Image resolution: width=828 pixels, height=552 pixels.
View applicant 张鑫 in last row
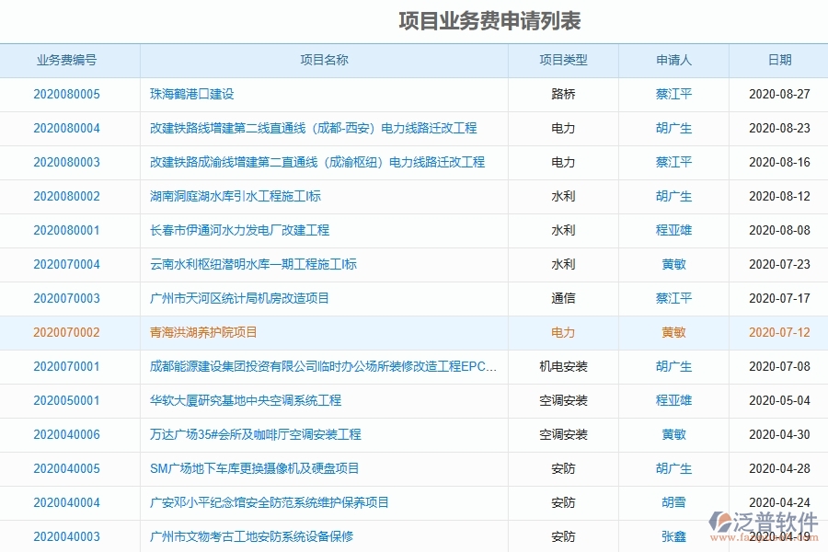click(x=674, y=536)
